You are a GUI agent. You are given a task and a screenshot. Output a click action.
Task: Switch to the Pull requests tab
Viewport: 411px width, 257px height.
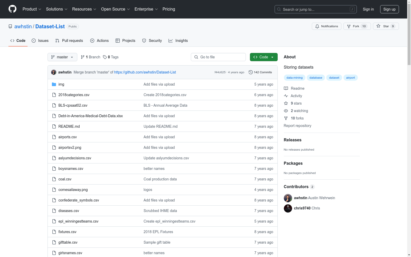(x=69, y=41)
